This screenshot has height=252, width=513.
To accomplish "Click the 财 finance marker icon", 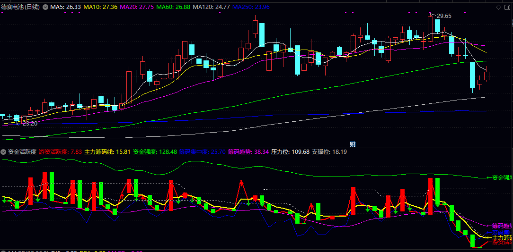I will pos(353,144).
